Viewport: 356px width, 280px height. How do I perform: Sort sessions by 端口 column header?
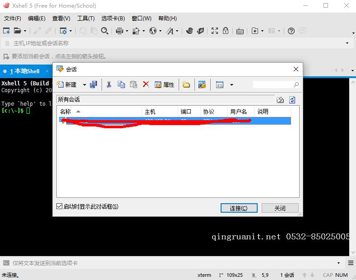[x=190, y=112]
